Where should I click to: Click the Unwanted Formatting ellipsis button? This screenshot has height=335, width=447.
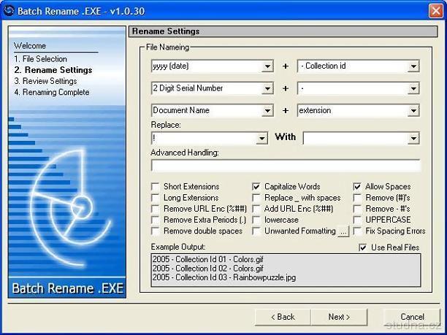[x=343, y=231]
